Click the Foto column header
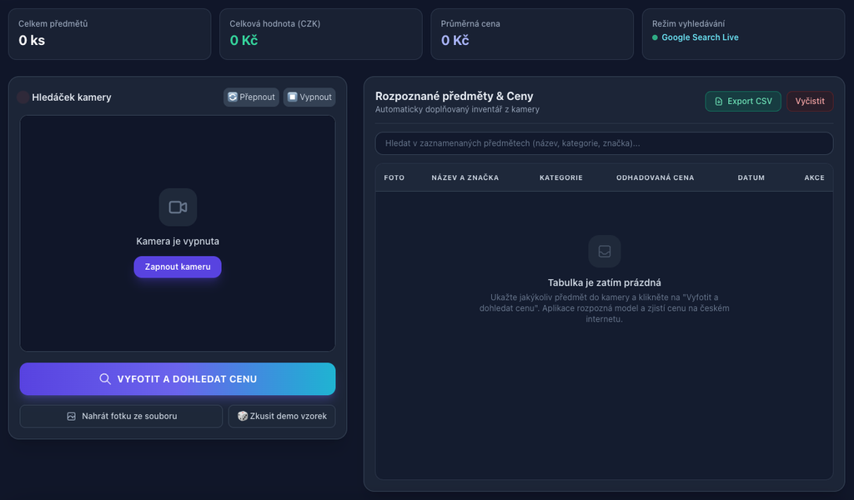 [394, 177]
